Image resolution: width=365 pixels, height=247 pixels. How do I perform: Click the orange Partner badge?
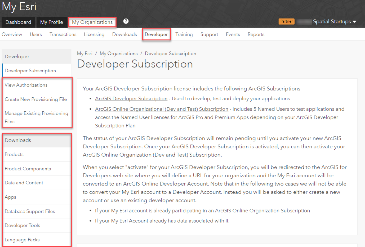pyautogui.click(x=286, y=21)
